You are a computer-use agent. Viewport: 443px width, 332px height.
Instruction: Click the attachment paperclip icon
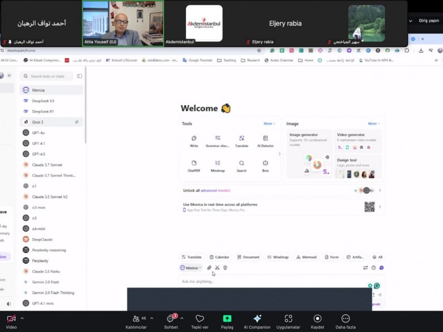(209, 268)
